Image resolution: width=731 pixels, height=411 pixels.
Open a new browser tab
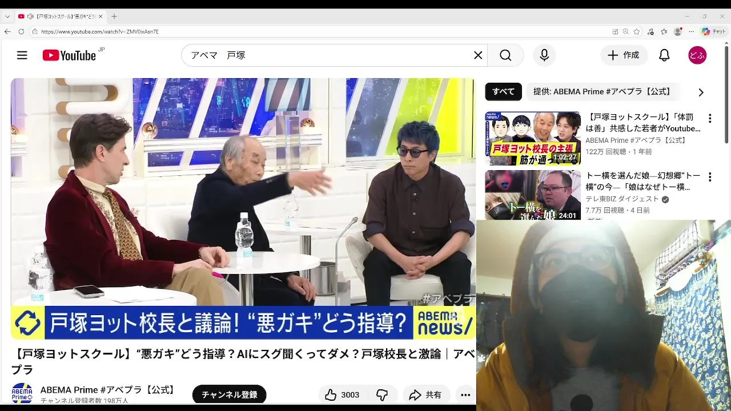[x=114, y=17]
